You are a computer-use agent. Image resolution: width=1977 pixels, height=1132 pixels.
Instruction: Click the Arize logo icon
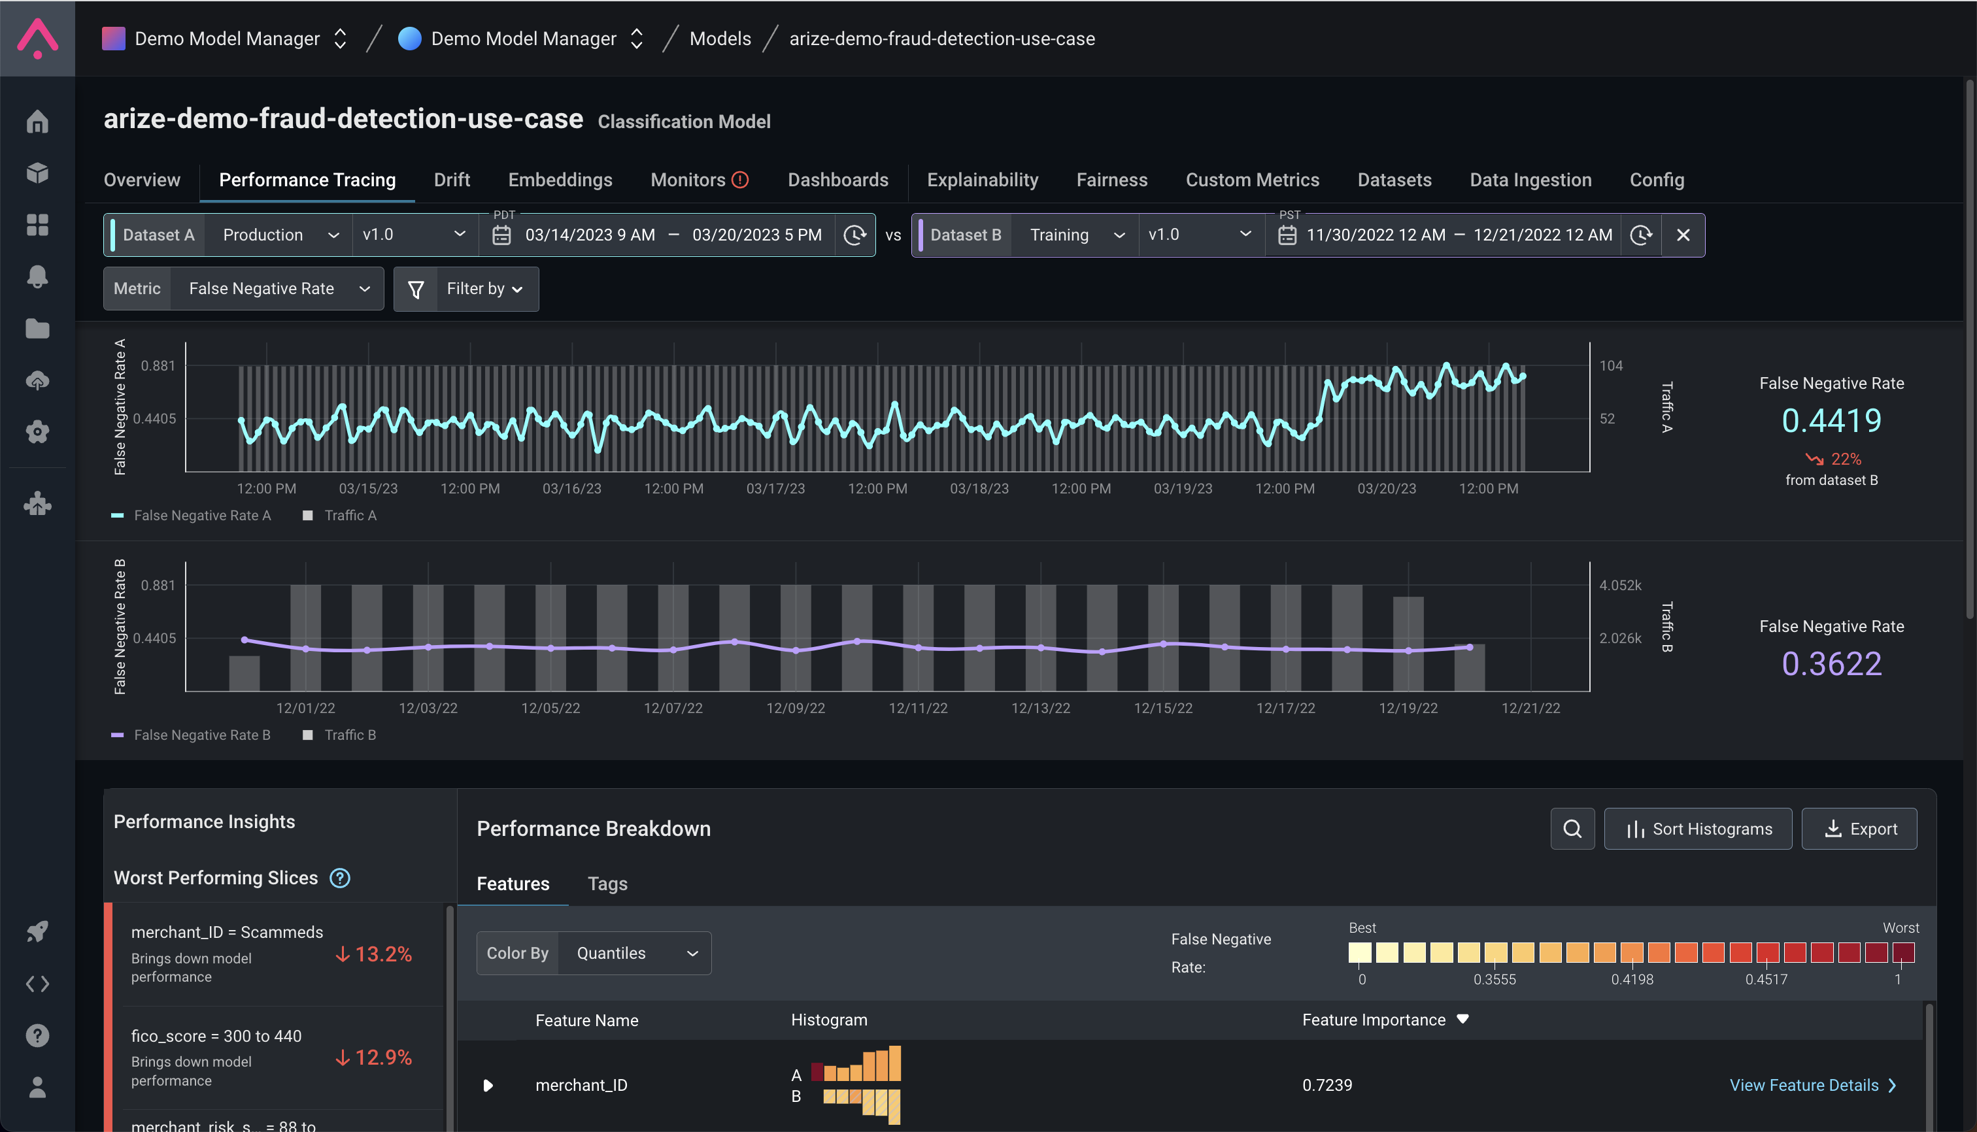click(x=37, y=38)
